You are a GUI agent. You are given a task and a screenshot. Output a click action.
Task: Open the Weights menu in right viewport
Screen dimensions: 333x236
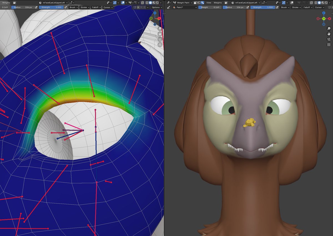[x=217, y=2]
